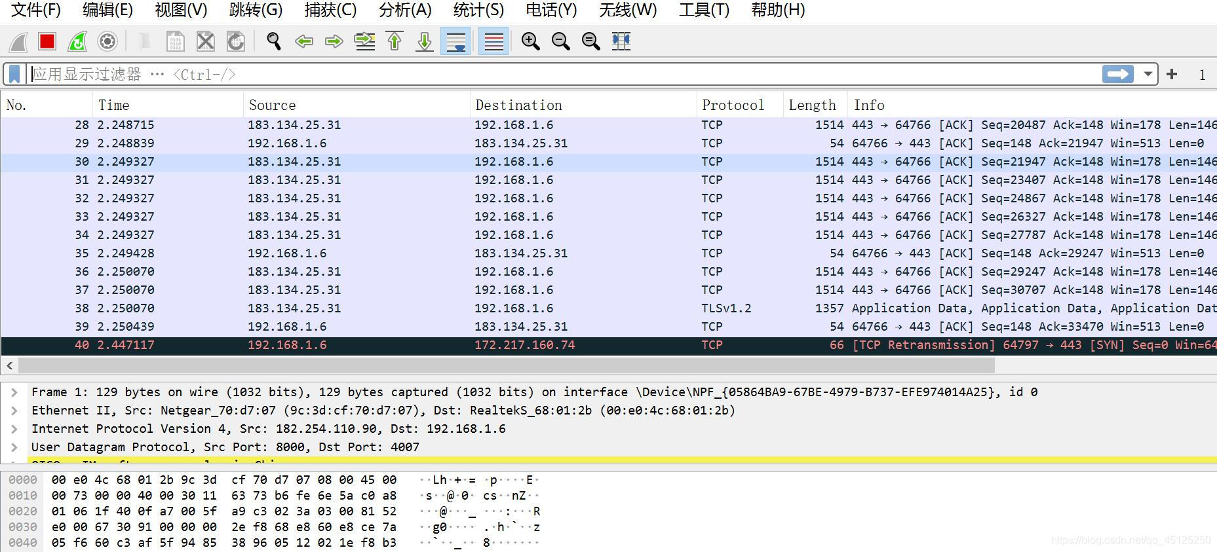Open the 分析(A) menu
Screen dimensions: 1217x552
[405, 10]
